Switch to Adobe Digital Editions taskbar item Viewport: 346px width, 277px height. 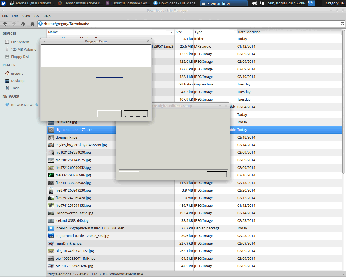[32, 3]
